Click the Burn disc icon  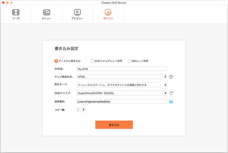coord(108,12)
